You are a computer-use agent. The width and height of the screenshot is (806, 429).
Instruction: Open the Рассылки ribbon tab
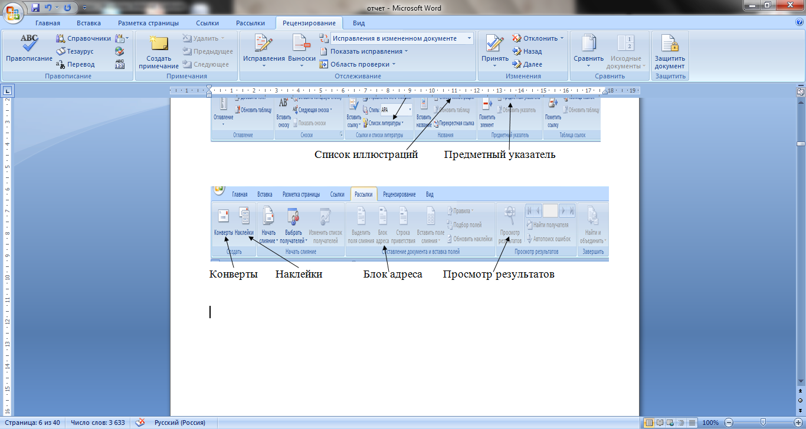point(250,23)
